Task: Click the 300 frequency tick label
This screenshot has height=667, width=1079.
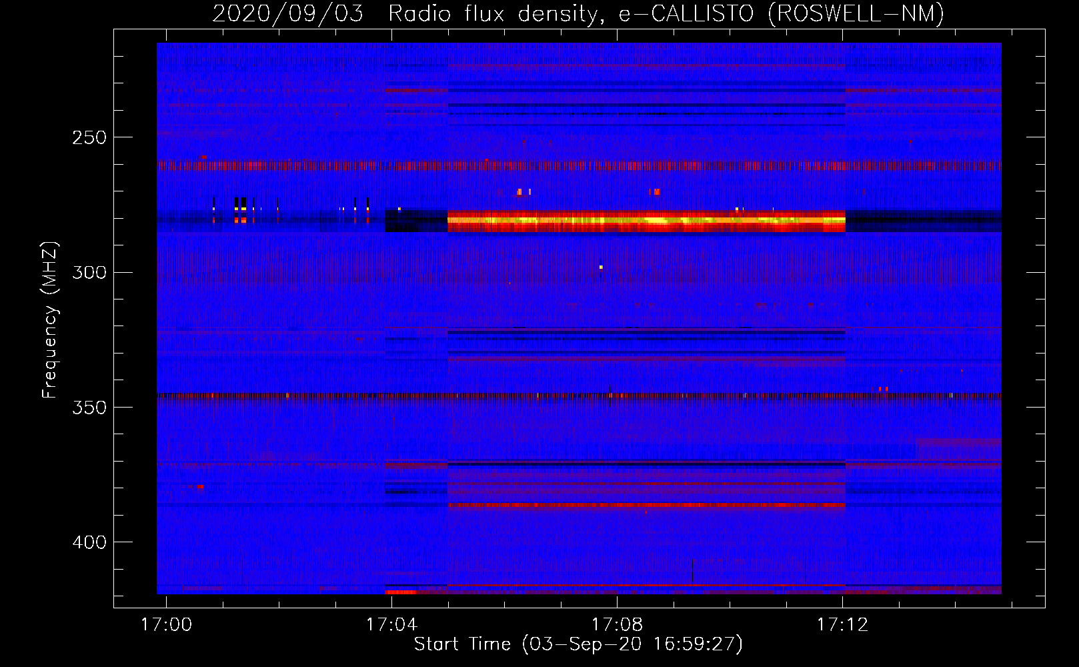Action: [89, 272]
